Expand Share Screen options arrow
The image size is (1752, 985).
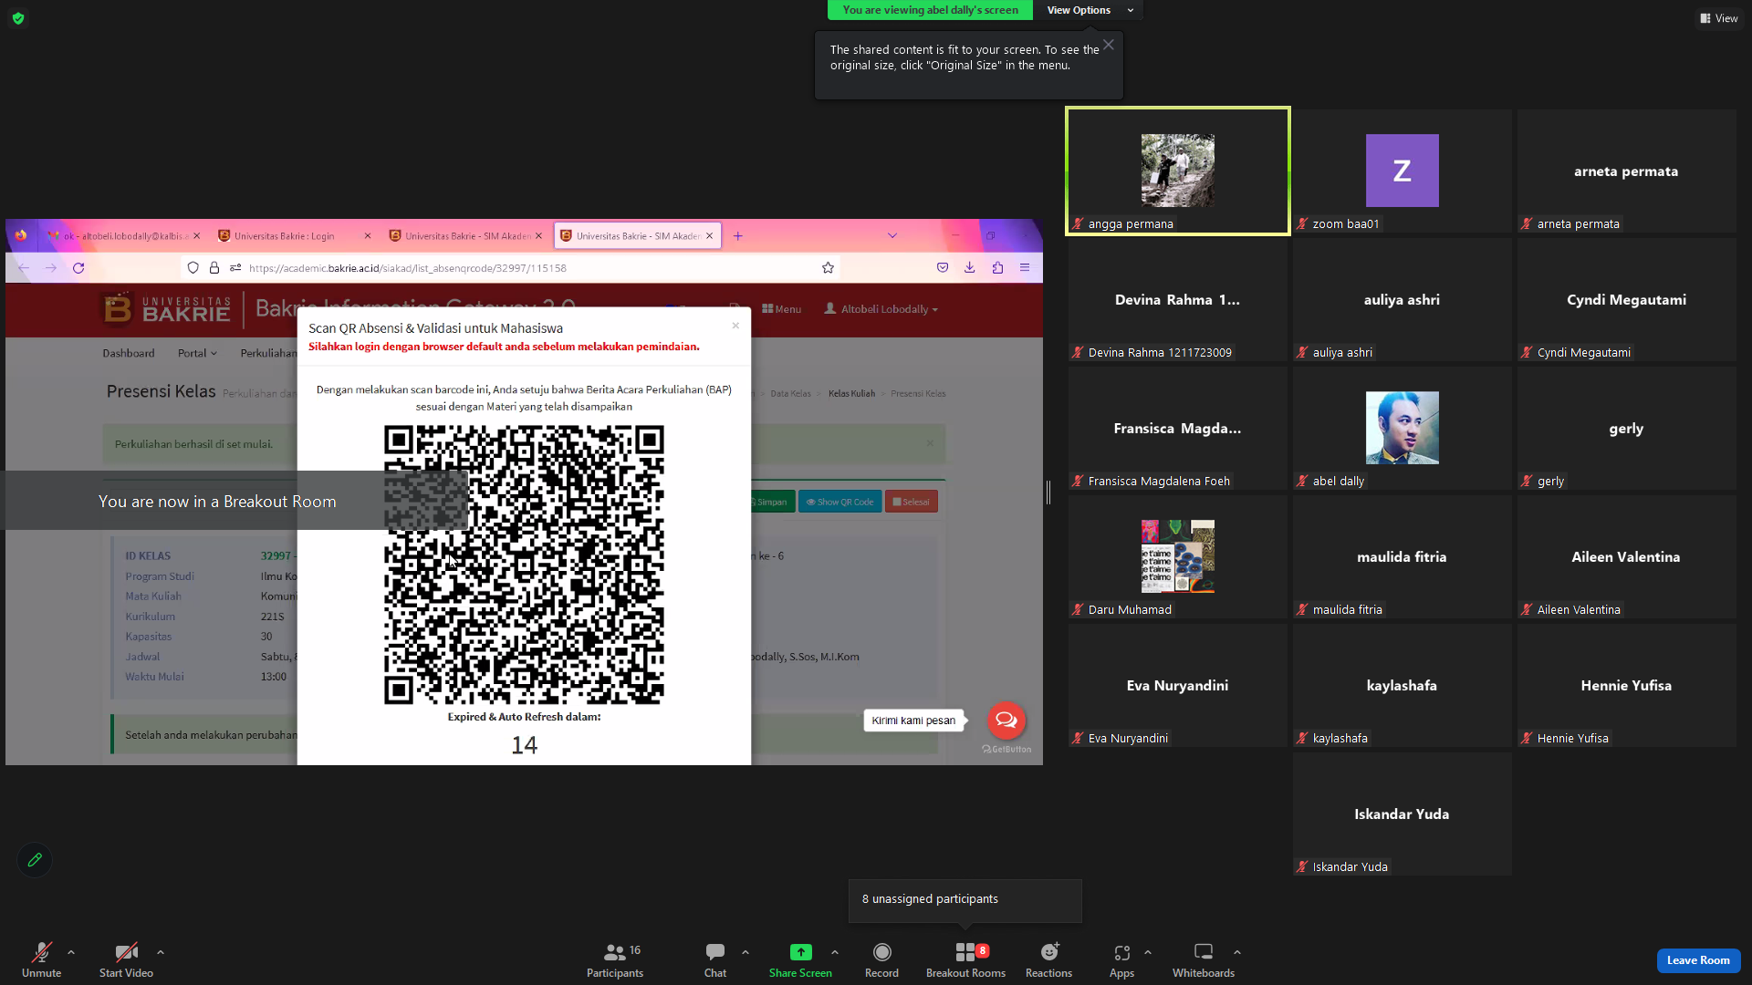(835, 952)
